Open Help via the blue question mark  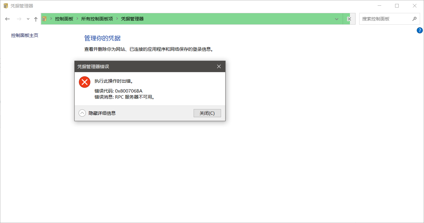420,30
